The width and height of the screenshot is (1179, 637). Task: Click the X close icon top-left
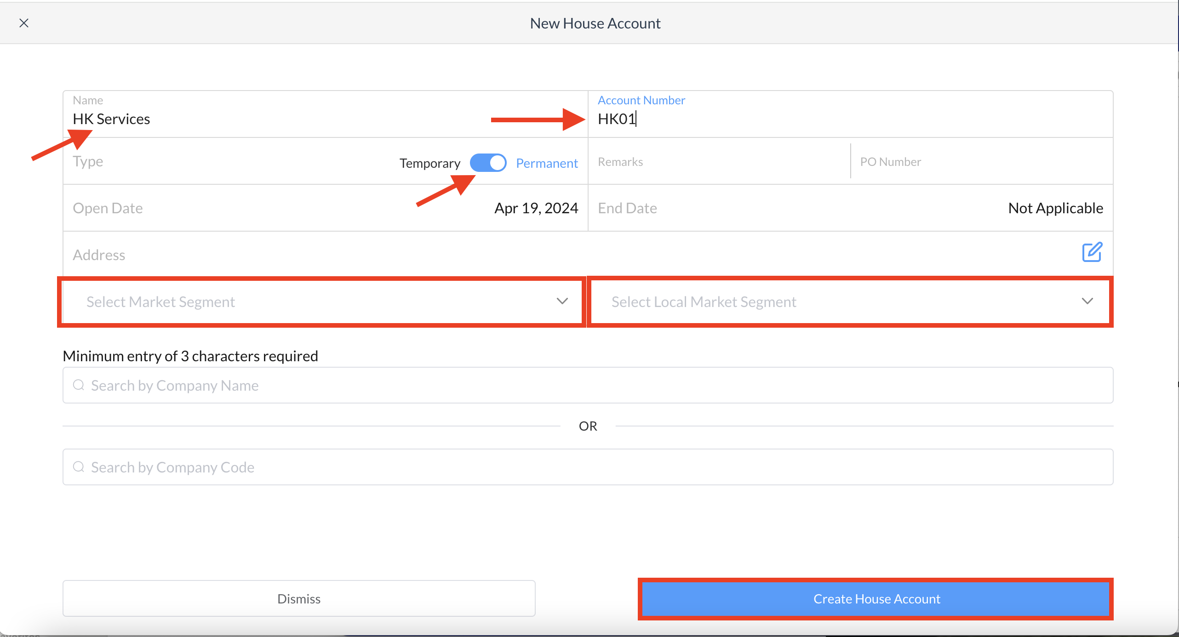[x=24, y=23]
